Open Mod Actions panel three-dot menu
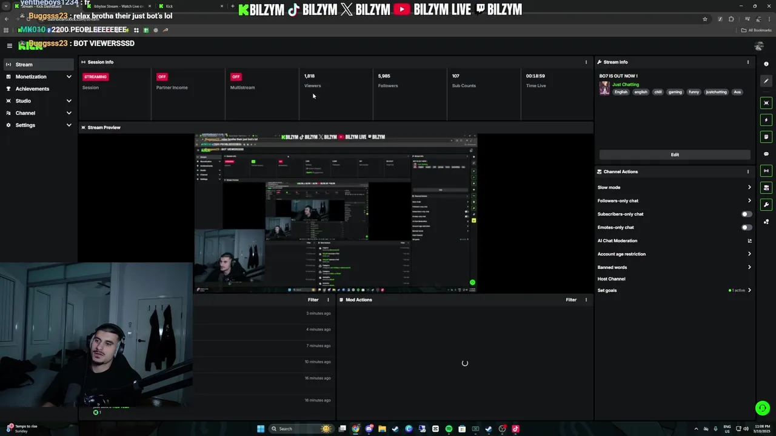Screen dimensions: 776x436 [x=586, y=300]
